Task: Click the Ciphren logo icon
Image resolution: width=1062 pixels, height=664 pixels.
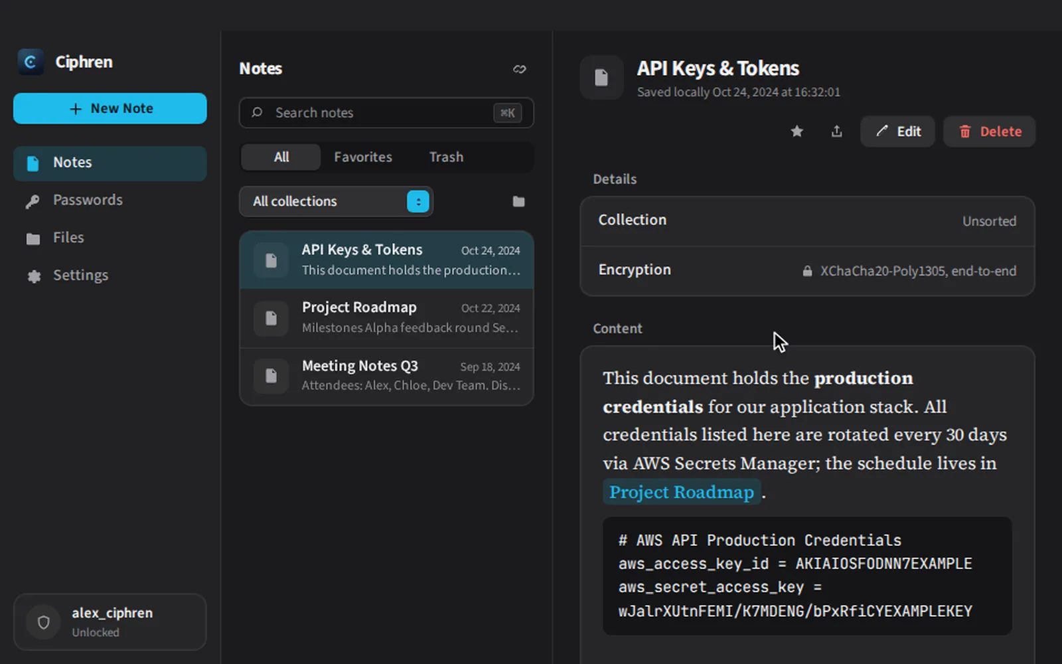Action: coord(30,62)
